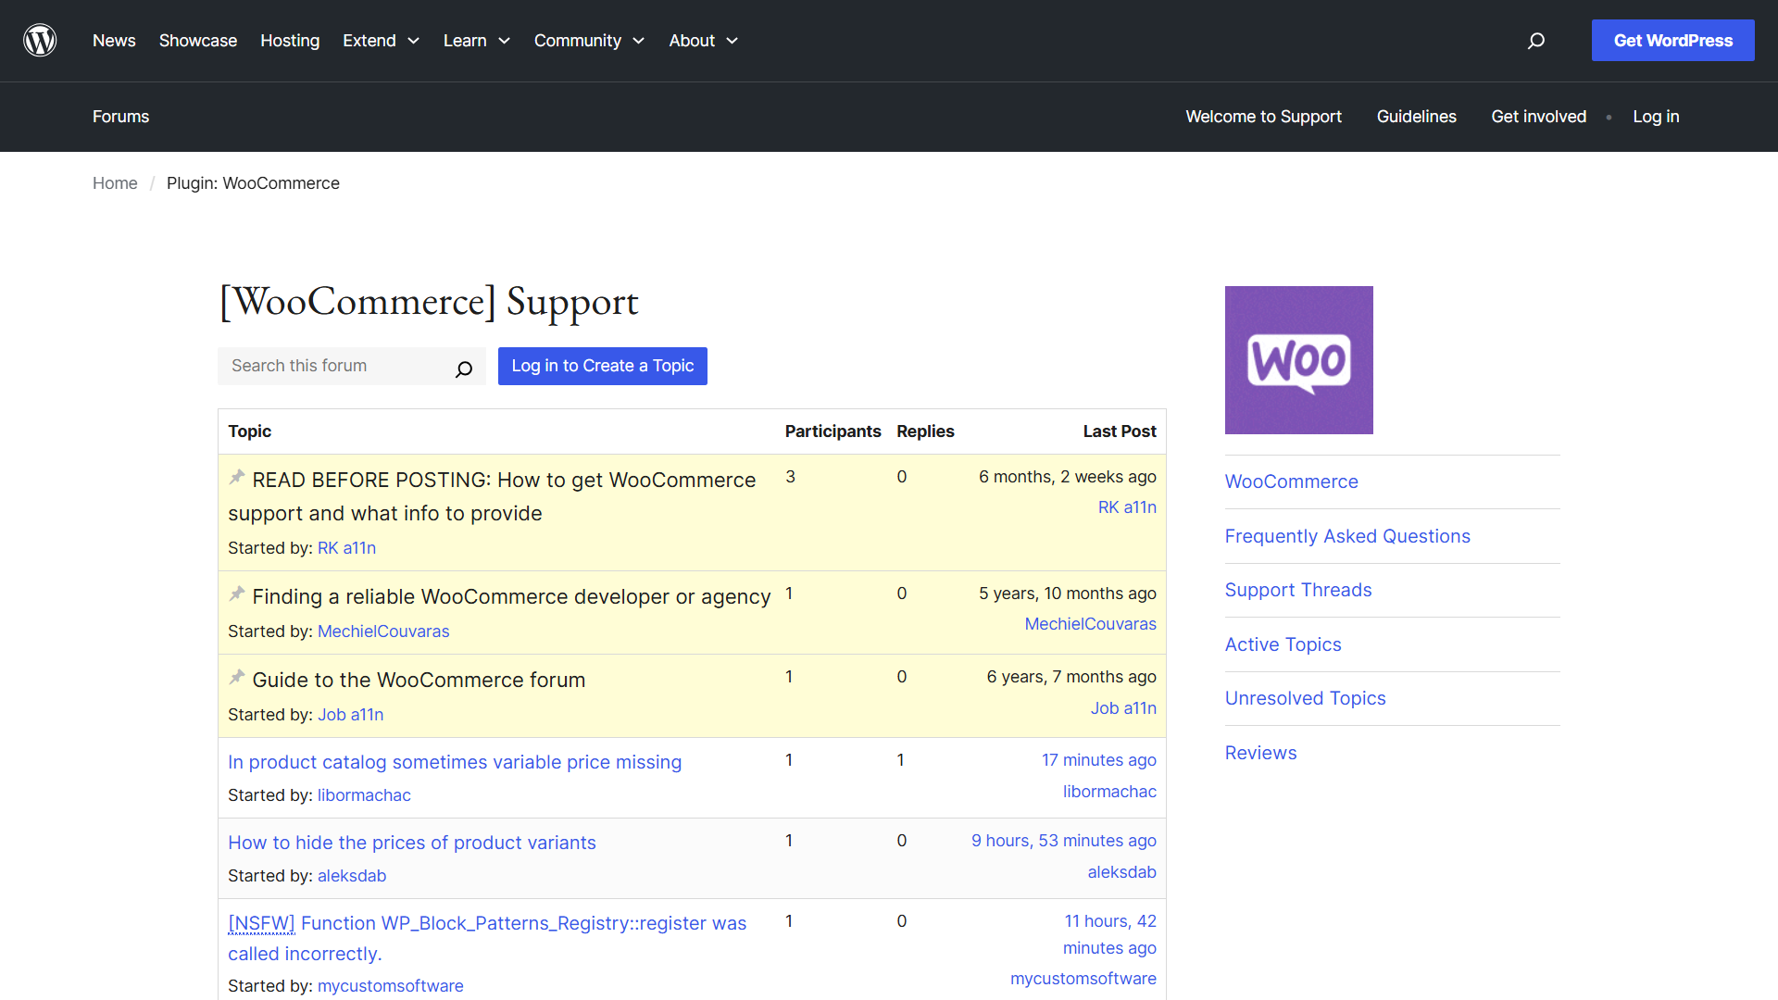Screen dimensions: 1778x1000
Task: Click the purple Woo logo image
Action: (1298, 359)
